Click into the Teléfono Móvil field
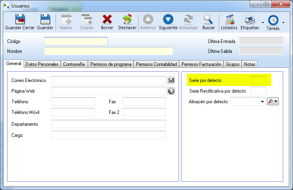The image size is (293, 190). tap(73, 112)
